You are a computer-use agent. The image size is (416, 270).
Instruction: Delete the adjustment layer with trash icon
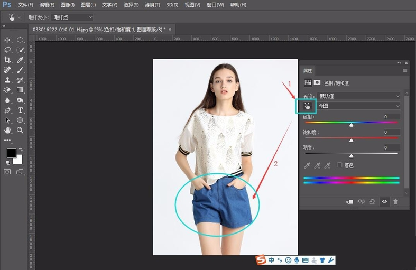click(x=395, y=201)
